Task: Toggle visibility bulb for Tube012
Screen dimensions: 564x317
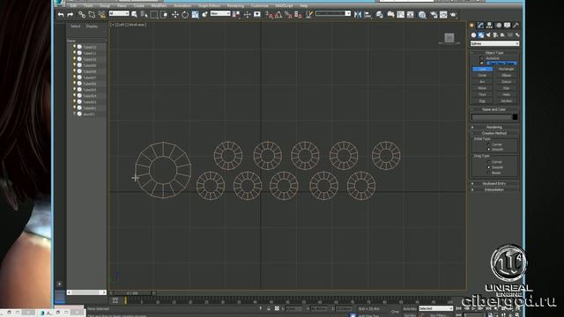Action: click(74, 47)
